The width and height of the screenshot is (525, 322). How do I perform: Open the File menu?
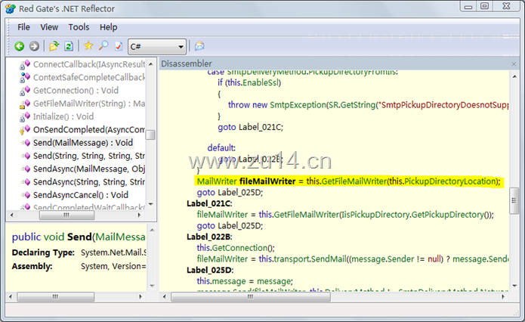tap(23, 27)
